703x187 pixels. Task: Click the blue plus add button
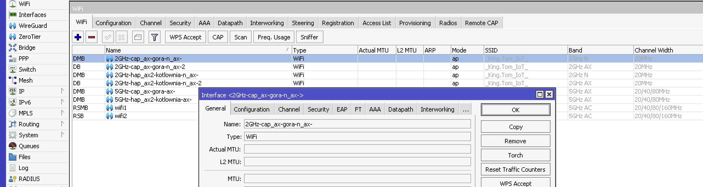pos(78,37)
